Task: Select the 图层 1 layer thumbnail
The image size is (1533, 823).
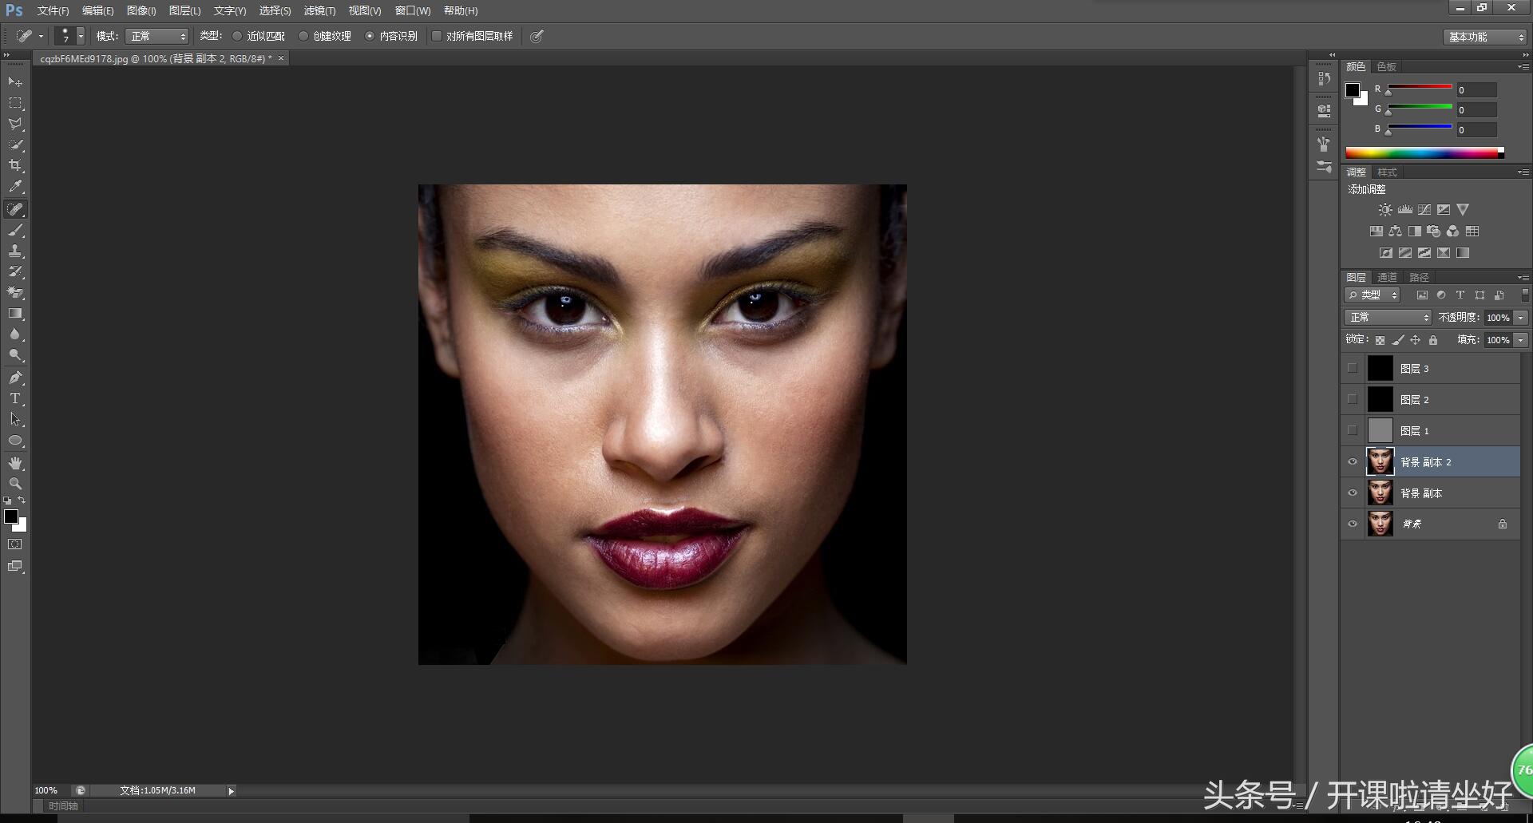Action: pos(1380,431)
